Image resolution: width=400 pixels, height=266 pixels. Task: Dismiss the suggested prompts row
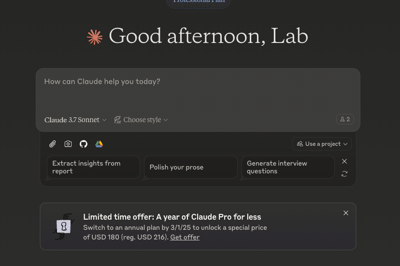pos(344,161)
